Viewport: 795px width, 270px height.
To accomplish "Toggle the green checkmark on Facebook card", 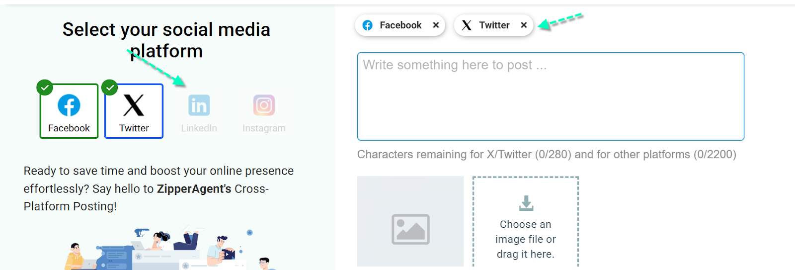I will pos(45,88).
